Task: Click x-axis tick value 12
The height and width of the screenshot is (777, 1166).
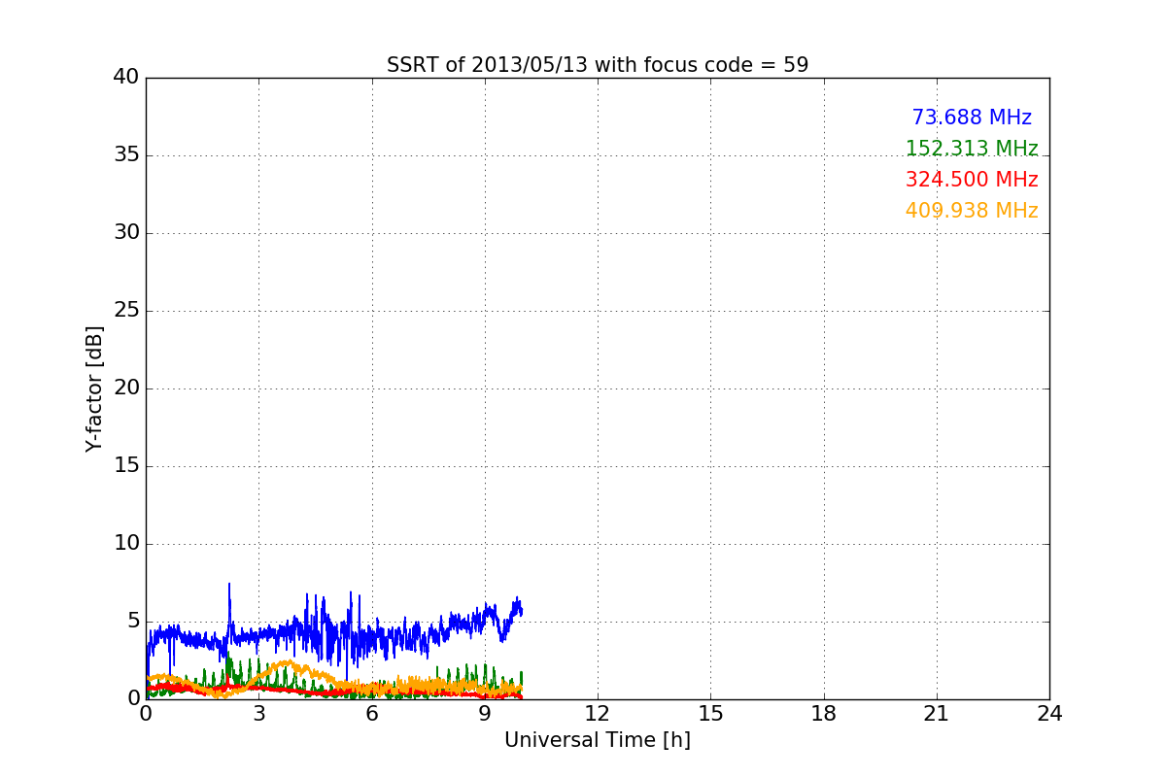Action: click(x=598, y=714)
